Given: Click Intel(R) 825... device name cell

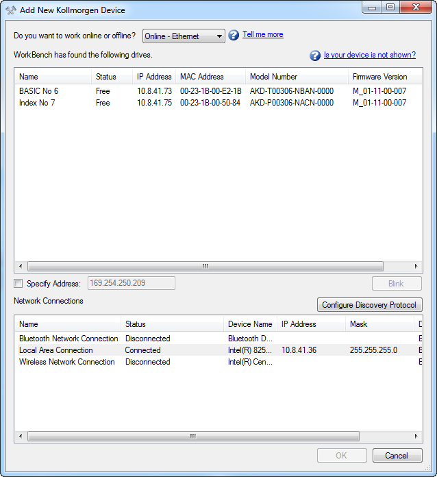Looking at the screenshot, I should 250,350.
